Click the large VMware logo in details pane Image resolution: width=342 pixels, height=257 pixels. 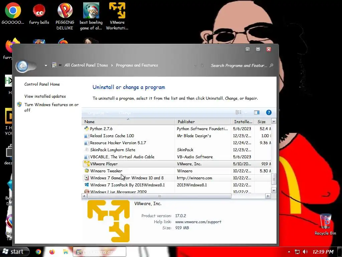click(109, 221)
